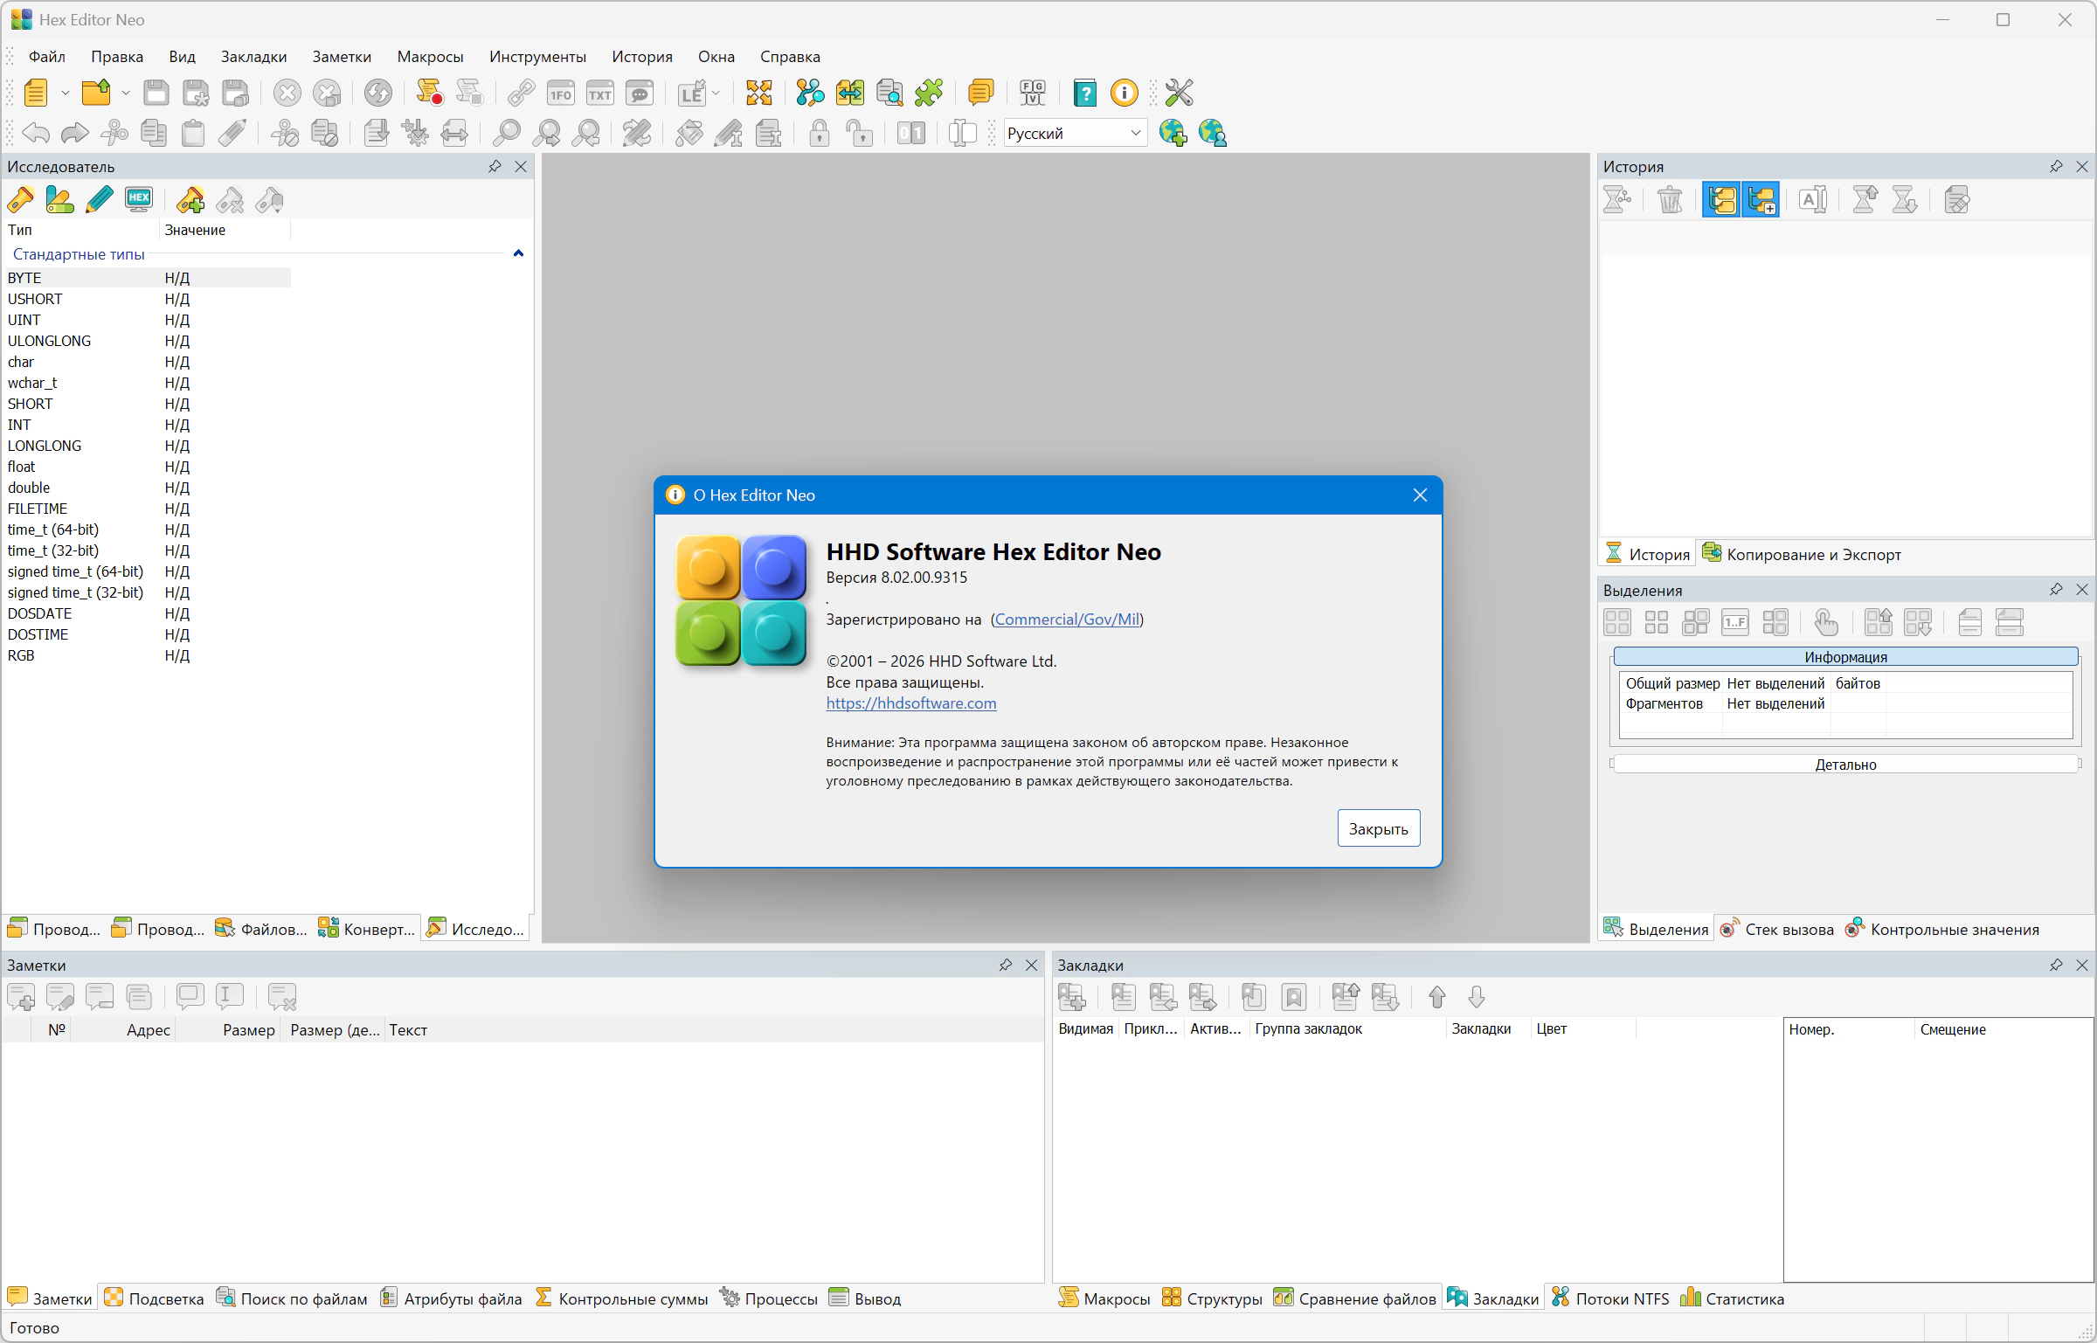Open the https://hhdsoftware.com link
2097x1343 pixels.
(910, 703)
